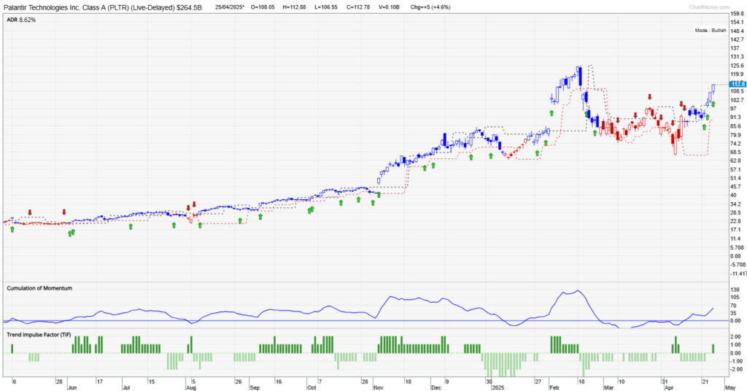Click the May month label on time axis
Image resolution: width=747 pixels, height=391 pixels.
(729, 387)
